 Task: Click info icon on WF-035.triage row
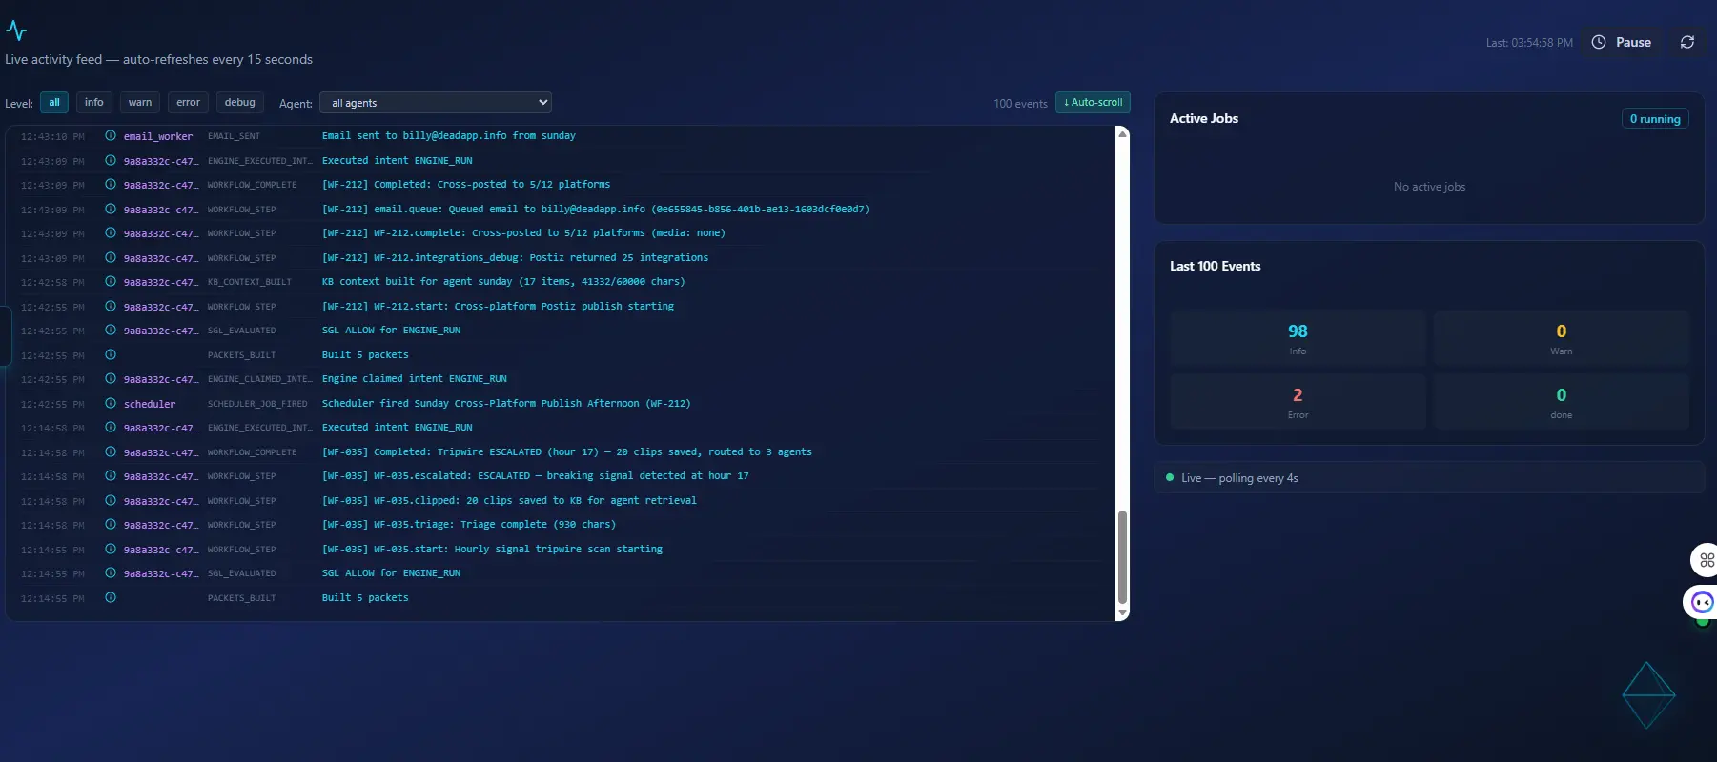point(111,525)
